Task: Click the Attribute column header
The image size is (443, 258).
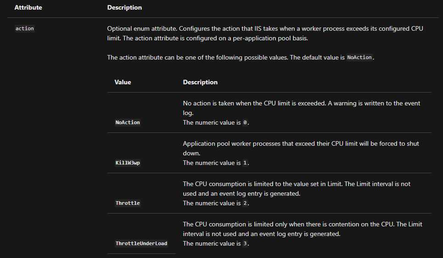Action: click(x=28, y=8)
